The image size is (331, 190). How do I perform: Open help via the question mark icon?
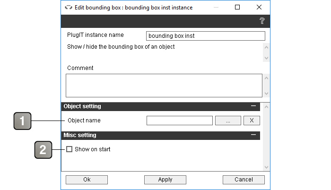(262, 21)
